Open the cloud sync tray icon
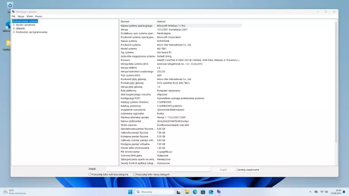Viewport: 349px width, 196px height. coord(316,192)
